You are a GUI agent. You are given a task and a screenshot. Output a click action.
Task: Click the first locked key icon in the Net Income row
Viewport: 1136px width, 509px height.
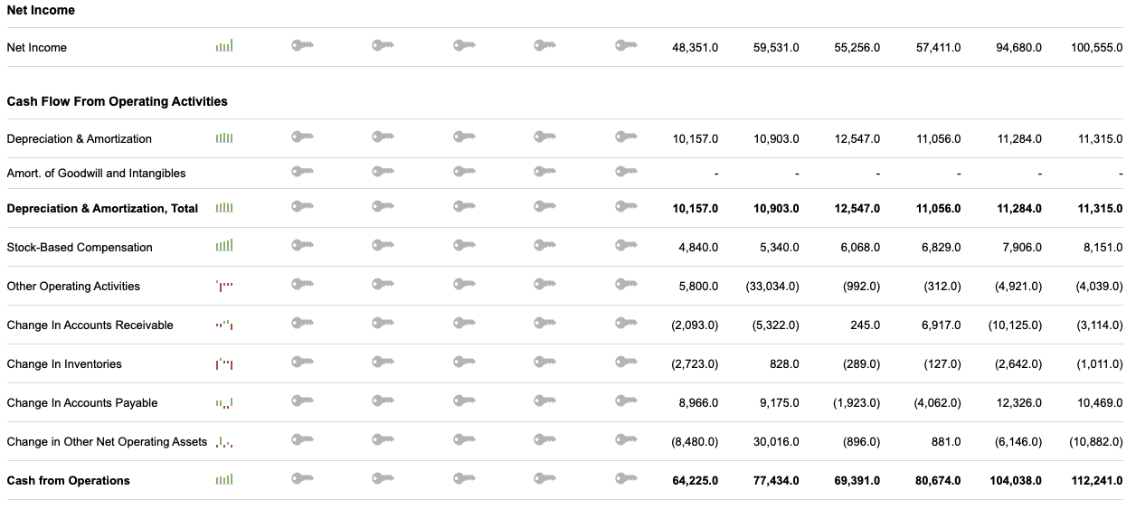(x=302, y=45)
